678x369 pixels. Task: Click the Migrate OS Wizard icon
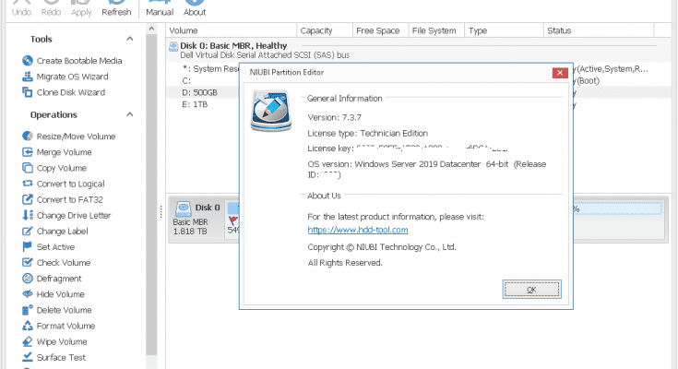28,77
